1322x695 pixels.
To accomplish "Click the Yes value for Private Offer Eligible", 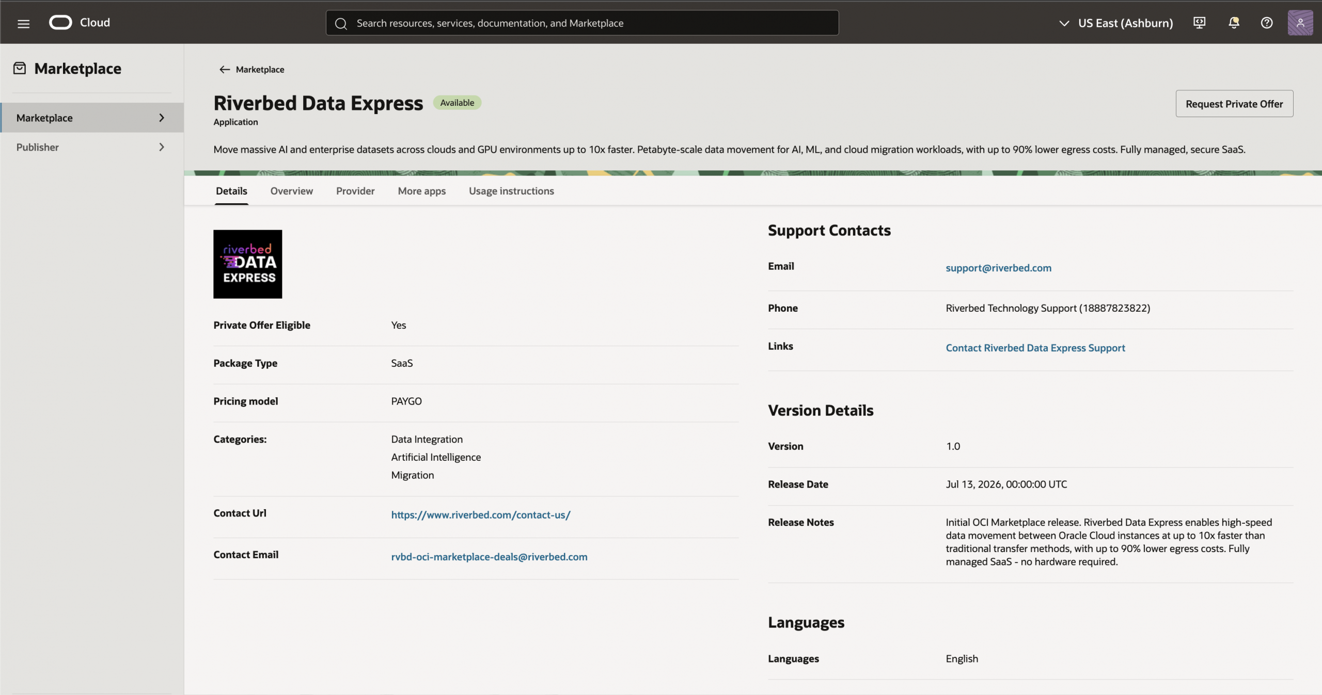I will 399,325.
